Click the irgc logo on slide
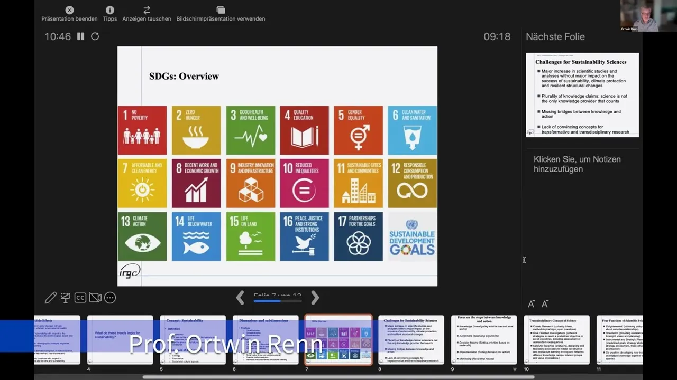 coord(130,271)
